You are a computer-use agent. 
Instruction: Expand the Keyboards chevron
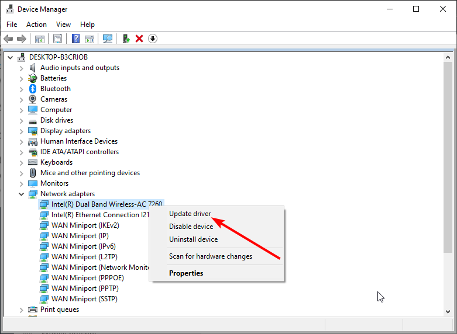21,163
